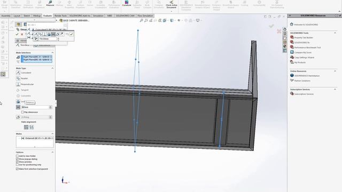This screenshot has width=342, height=192.
Task: Open the Check Active Document tool
Action: click(x=172, y=4)
